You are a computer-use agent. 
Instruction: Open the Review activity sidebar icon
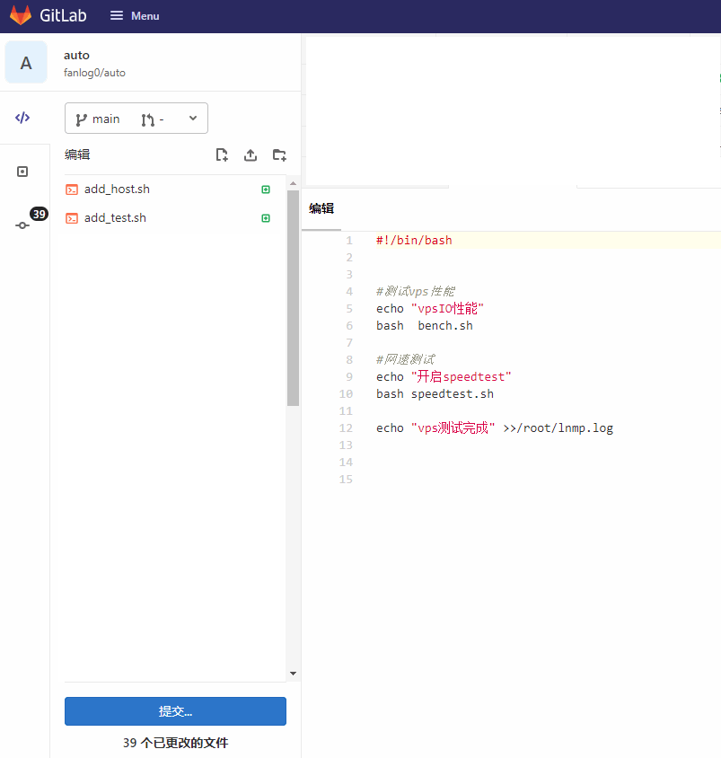pyautogui.click(x=22, y=172)
